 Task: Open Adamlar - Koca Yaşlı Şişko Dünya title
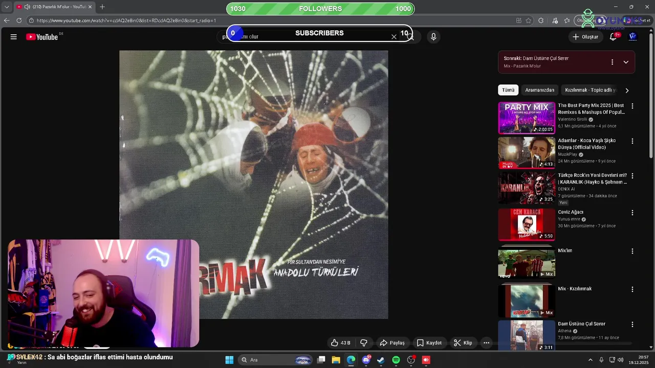[587, 144]
